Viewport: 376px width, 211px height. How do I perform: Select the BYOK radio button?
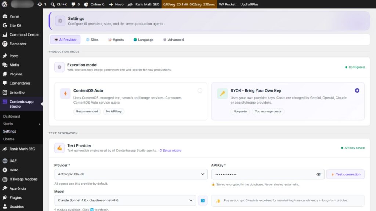pyautogui.click(x=357, y=90)
